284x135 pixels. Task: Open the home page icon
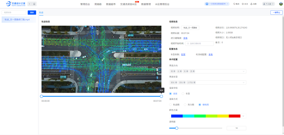(x=34, y=4)
